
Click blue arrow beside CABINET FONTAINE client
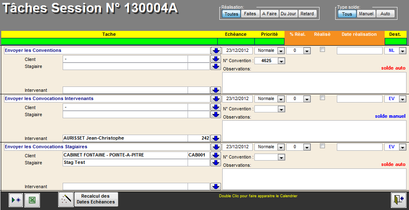[216, 156]
